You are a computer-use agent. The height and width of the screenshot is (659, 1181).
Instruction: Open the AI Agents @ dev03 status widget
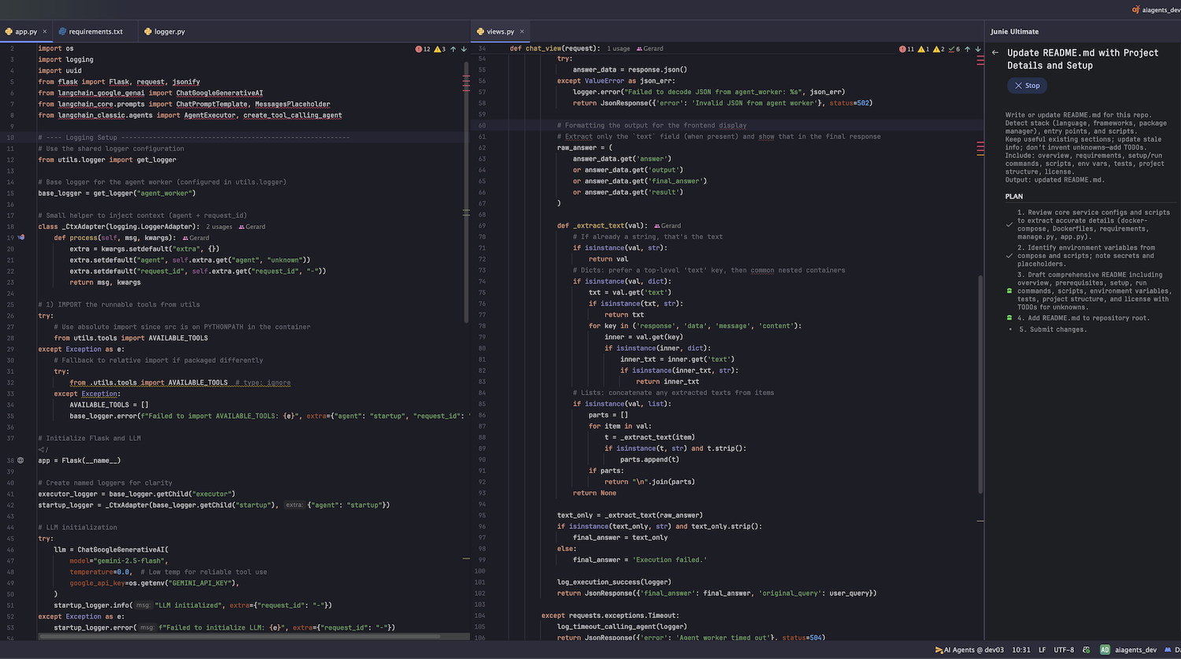[x=968, y=650]
